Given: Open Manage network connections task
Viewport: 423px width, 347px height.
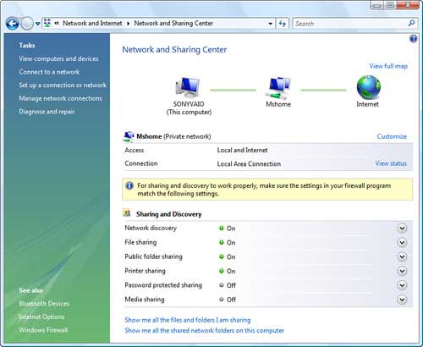Looking at the screenshot, I should pos(60,98).
